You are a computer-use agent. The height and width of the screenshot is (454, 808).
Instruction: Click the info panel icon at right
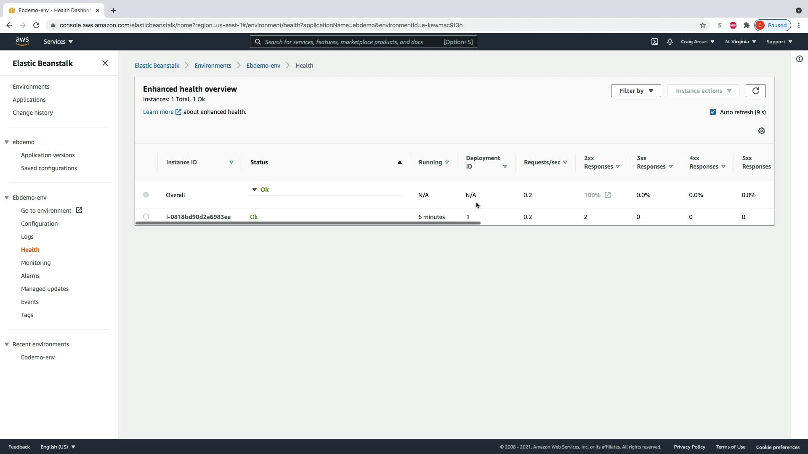(x=799, y=59)
